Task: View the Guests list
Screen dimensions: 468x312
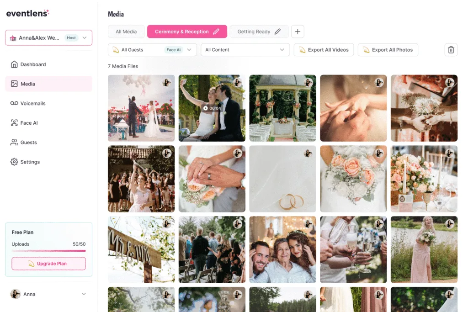Action: tap(48, 142)
